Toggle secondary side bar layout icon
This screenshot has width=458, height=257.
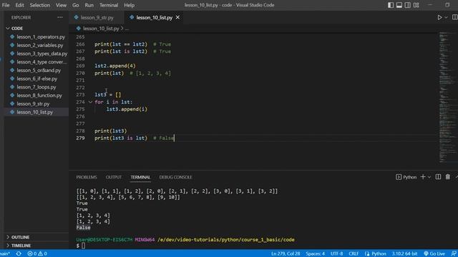[407, 5]
